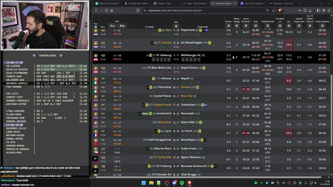
Task: Open the extensions puzzle icon
Action: tap(305, 10)
